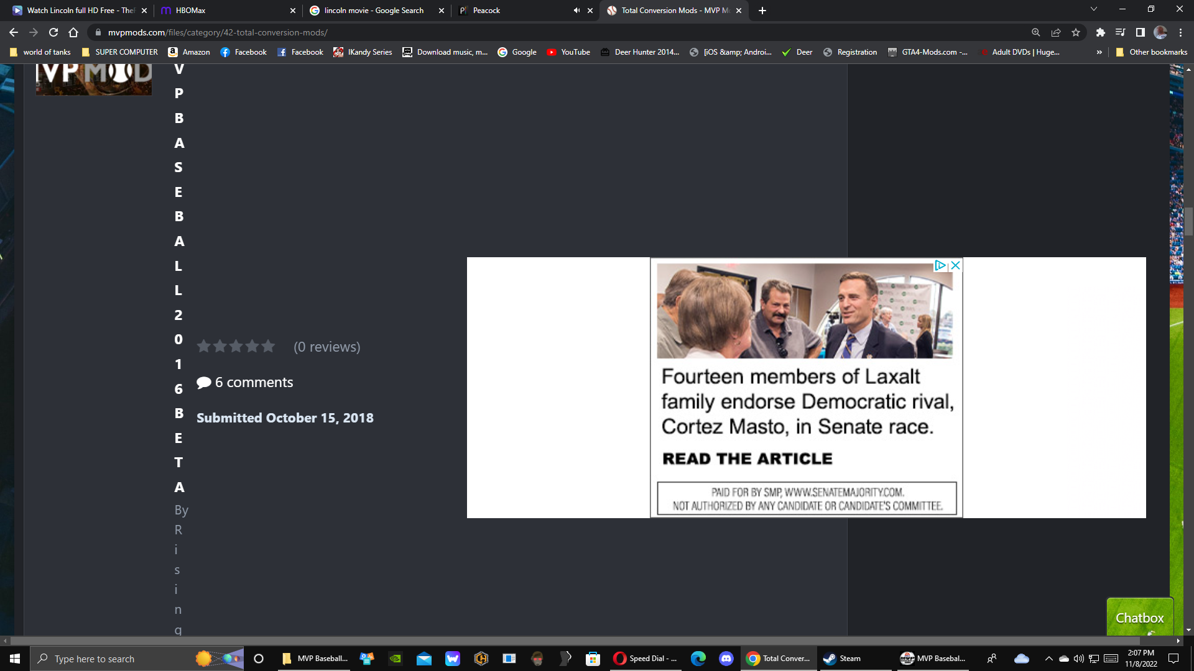Viewport: 1194px width, 671px height.
Task: Open the GTA4-Mods.com bookmark
Action: tap(928, 52)
